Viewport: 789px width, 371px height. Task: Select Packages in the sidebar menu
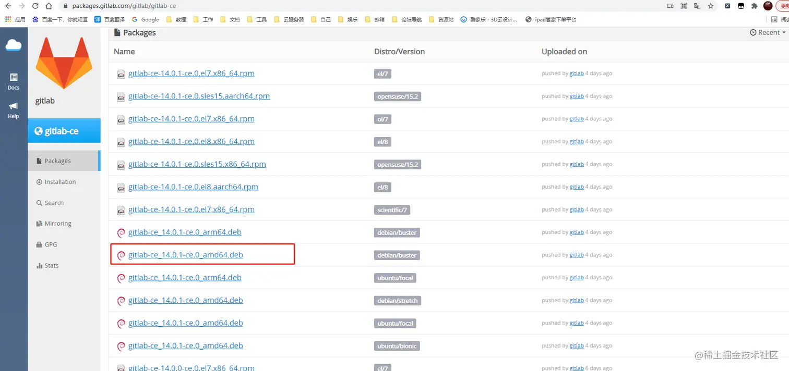point(64,161)
